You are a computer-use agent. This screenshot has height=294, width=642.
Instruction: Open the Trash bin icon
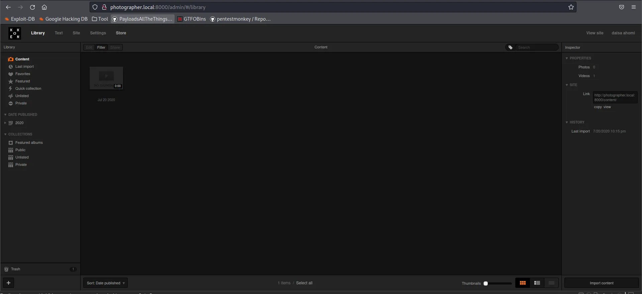tap(6, 269)
